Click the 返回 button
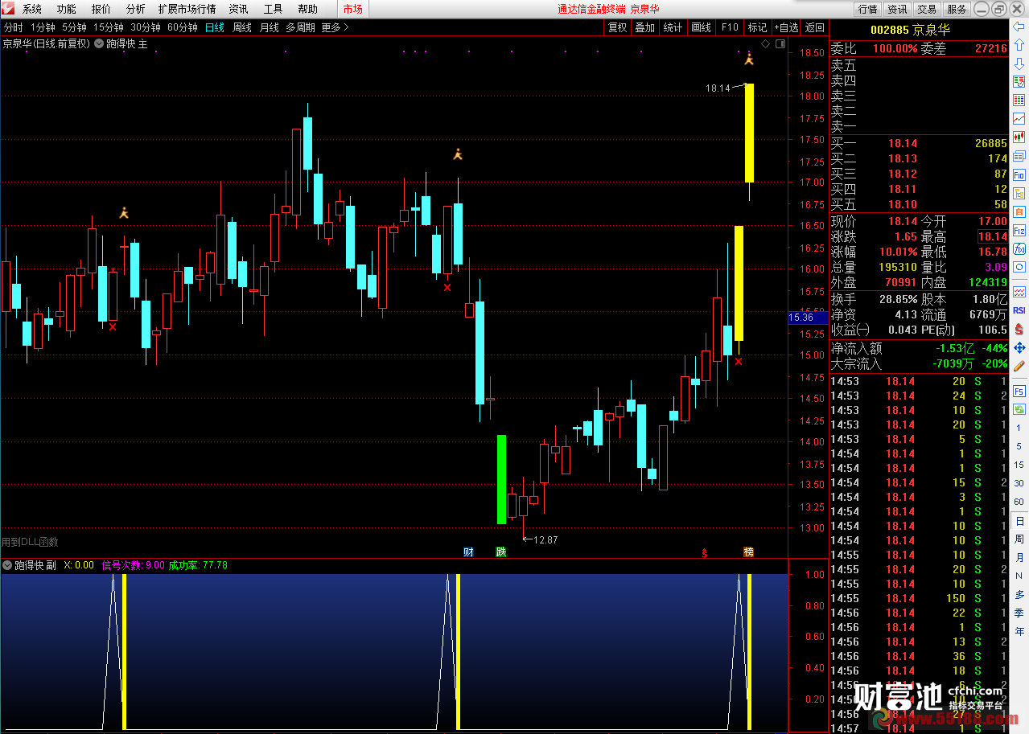 tap(815, 27)
